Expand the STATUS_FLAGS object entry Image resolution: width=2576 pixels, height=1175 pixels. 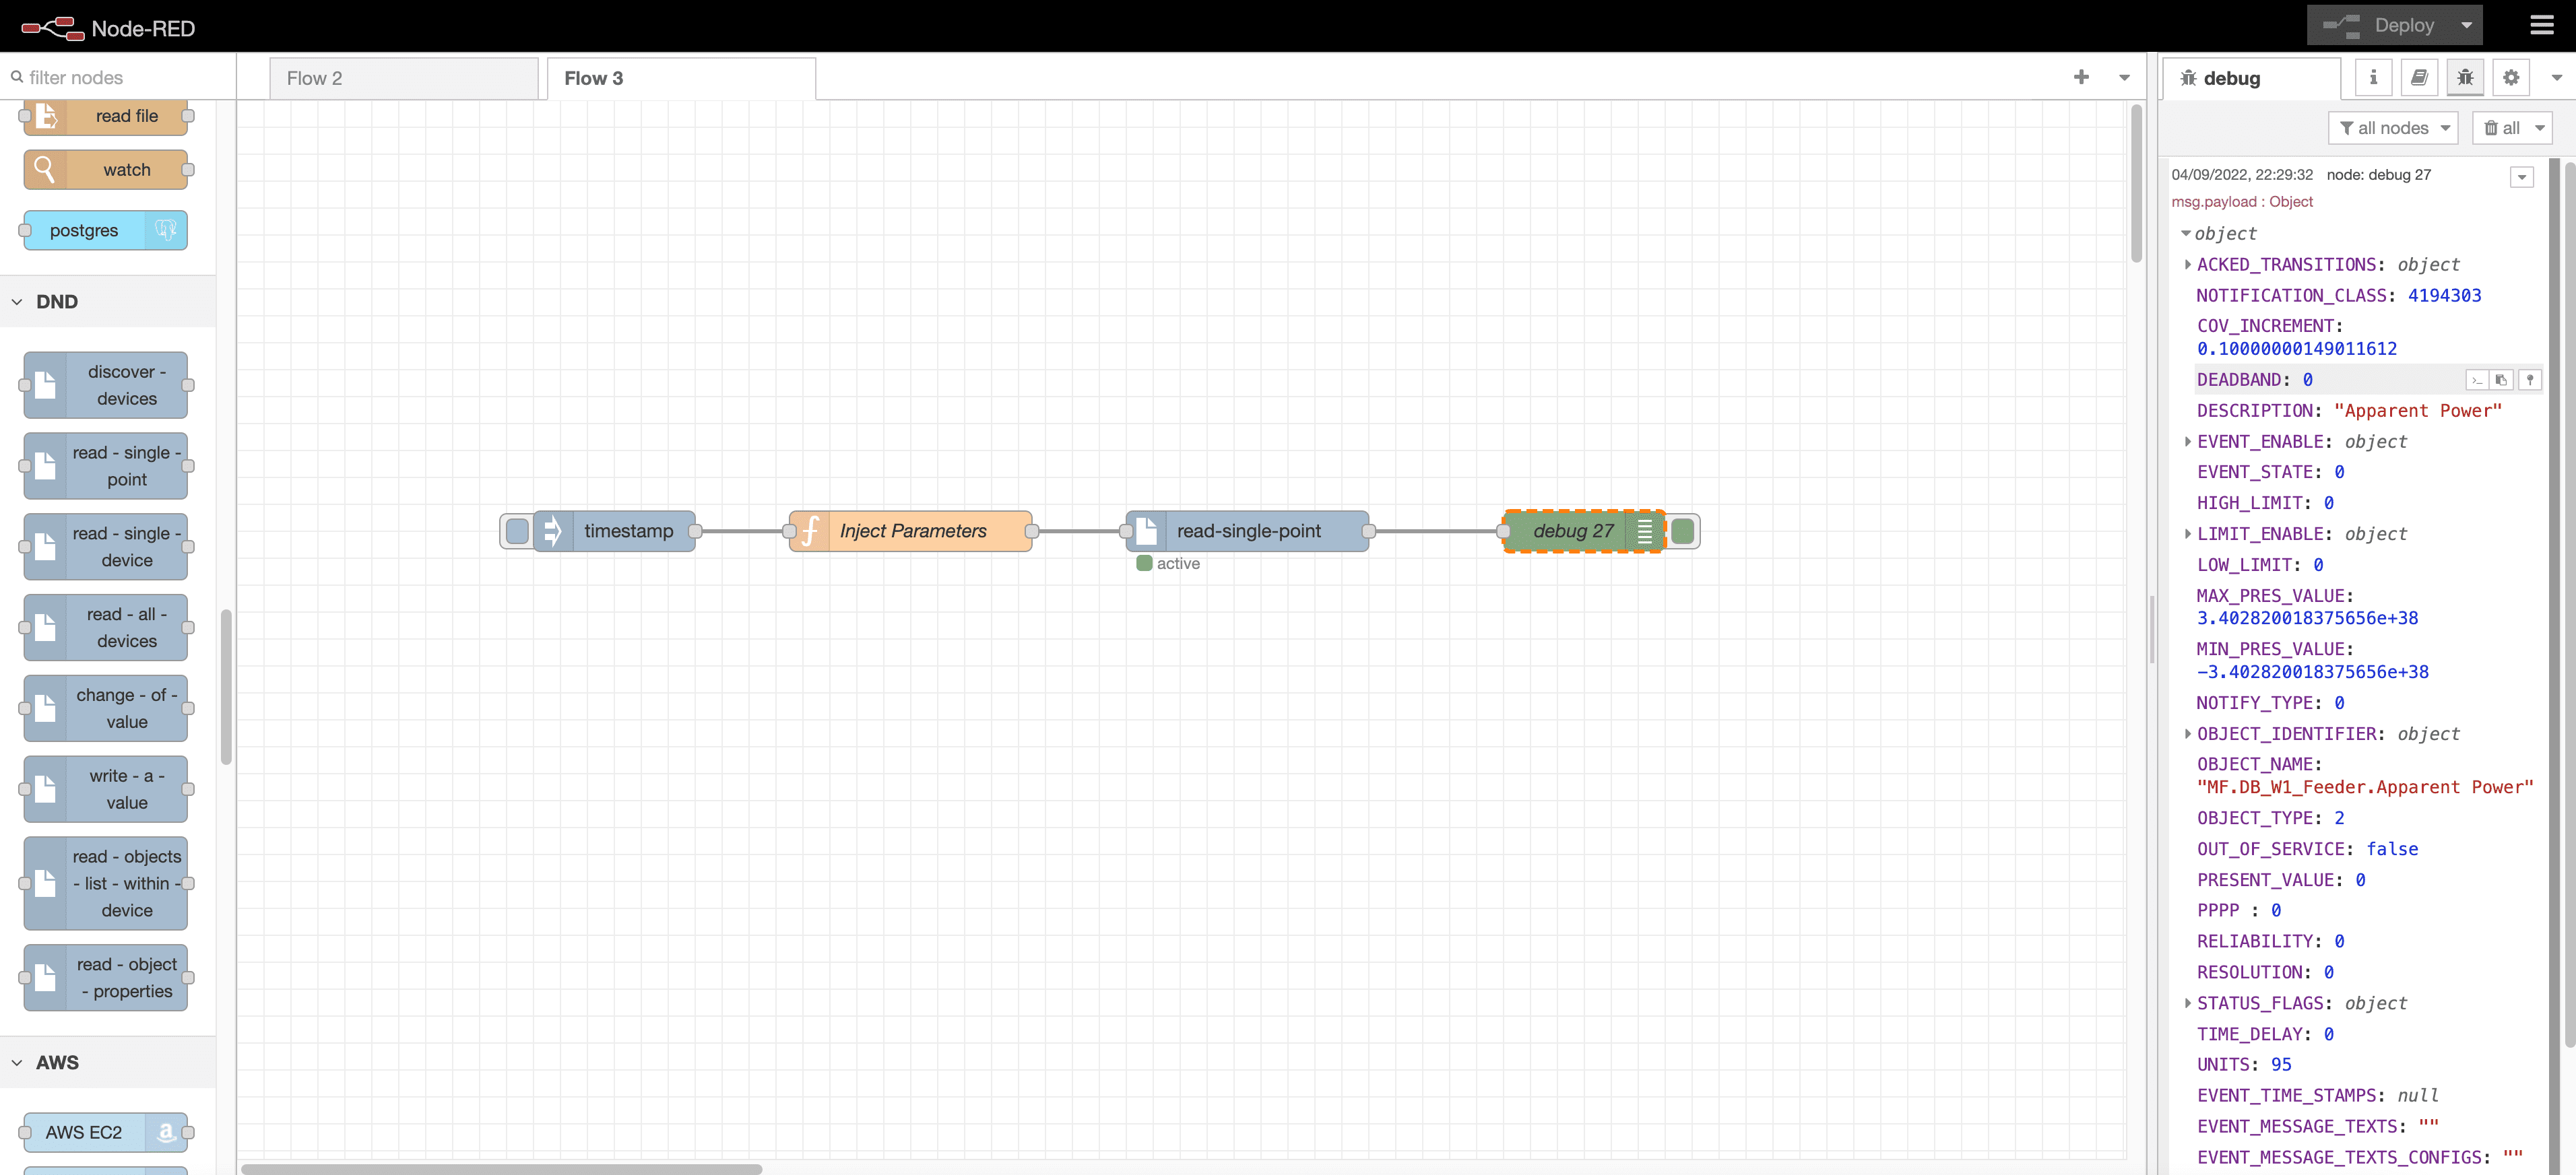point(2188,1003)
